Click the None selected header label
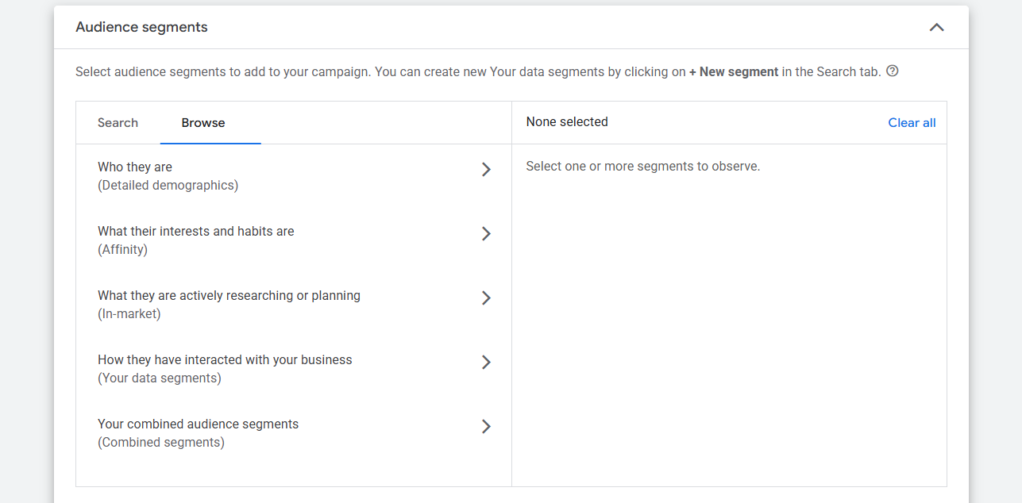1022x503 pixels. (x=567, y=122)
